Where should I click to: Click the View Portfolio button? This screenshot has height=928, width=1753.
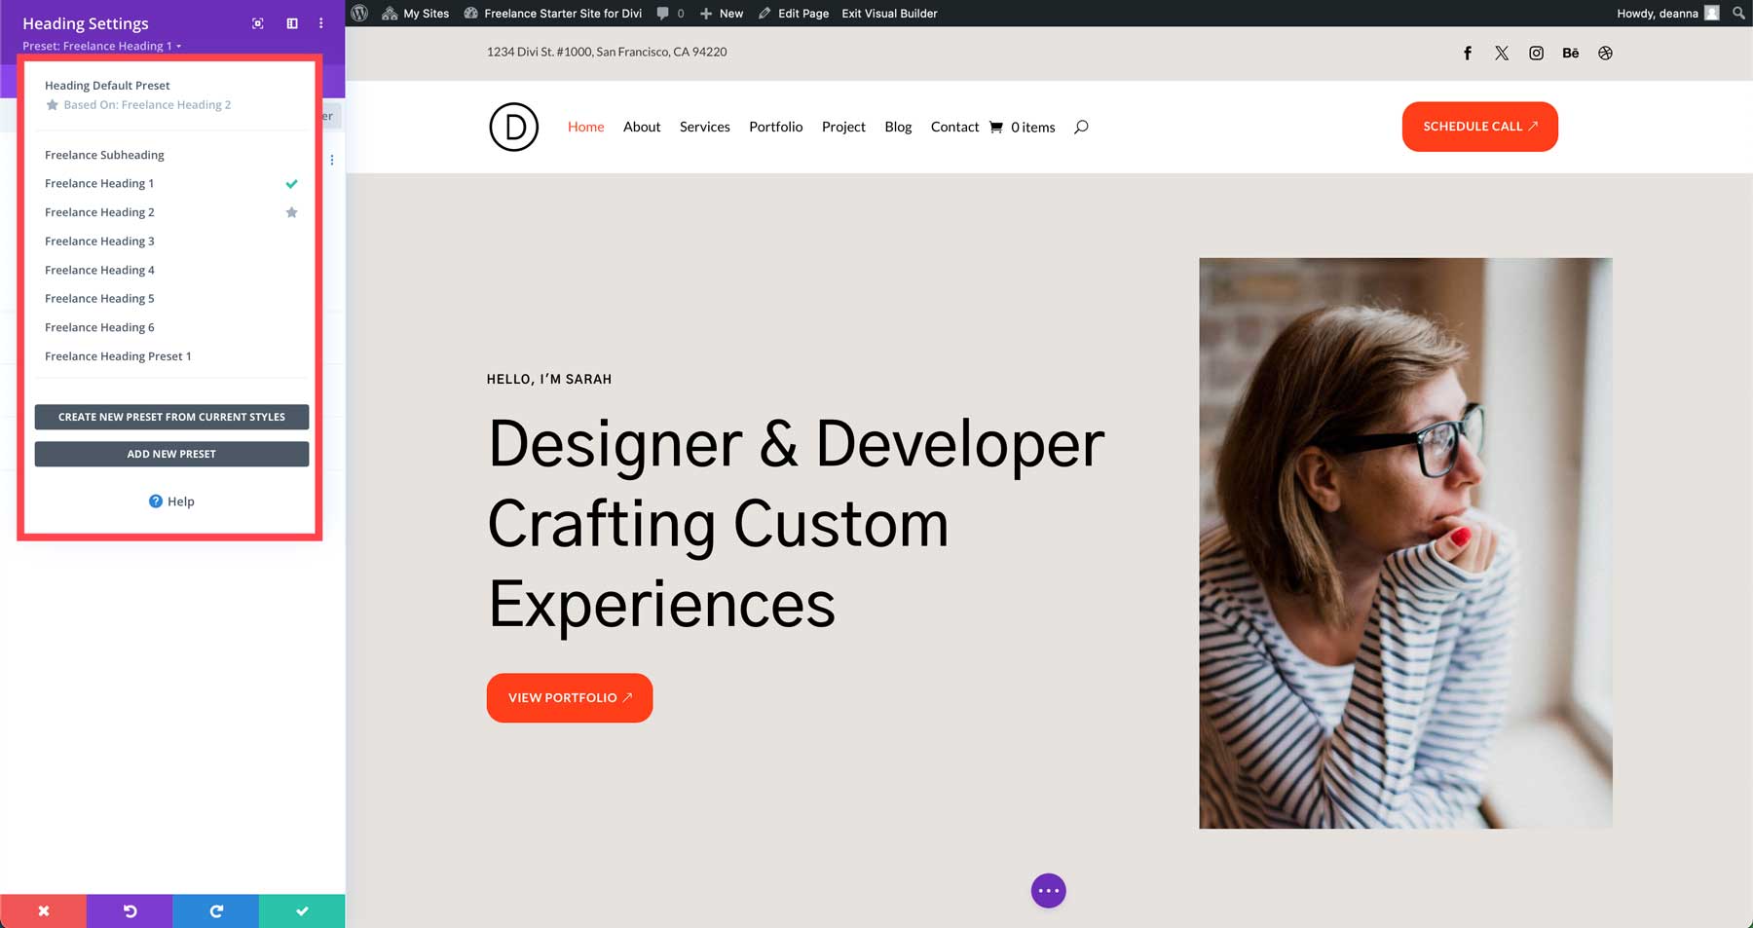pos(569,697)
